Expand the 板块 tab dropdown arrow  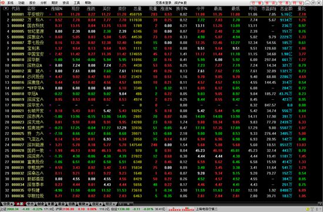[x=86, y=204]
